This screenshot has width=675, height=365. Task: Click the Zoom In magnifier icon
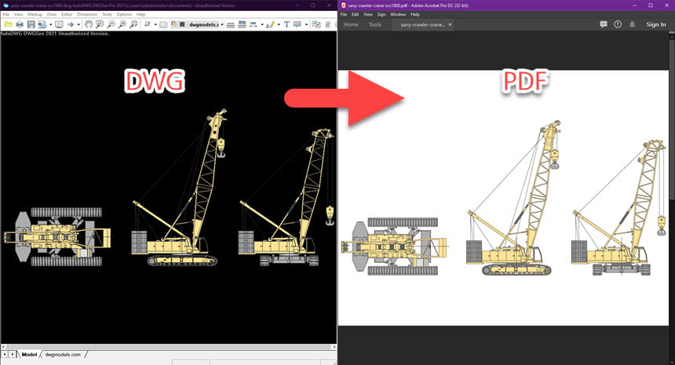tap(122, 24)
